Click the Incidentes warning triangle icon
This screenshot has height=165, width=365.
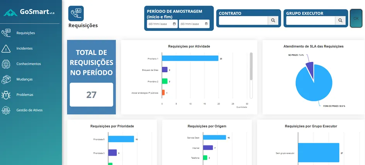[x=6, y=48]
